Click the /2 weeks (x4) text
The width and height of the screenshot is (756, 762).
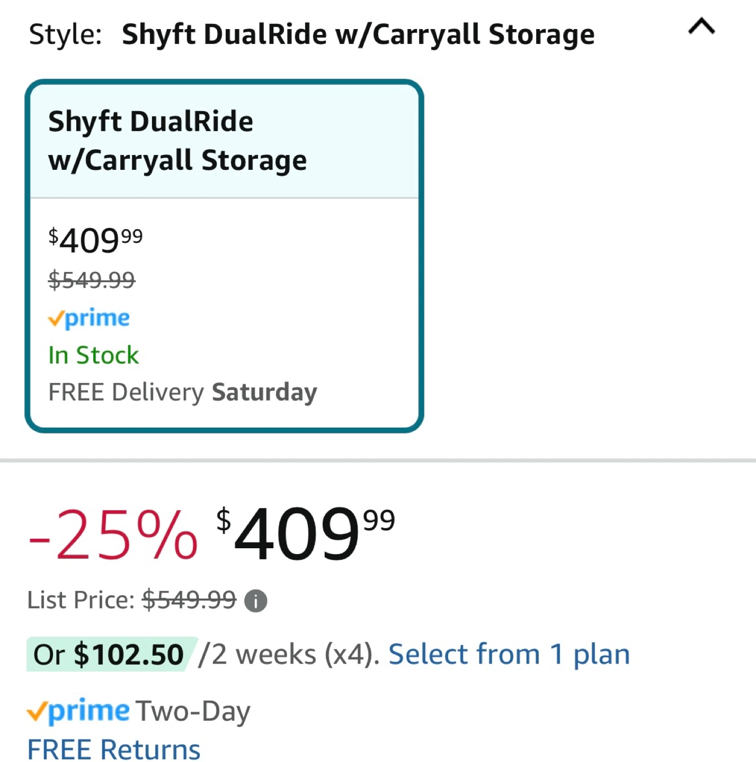coord(289,655)
